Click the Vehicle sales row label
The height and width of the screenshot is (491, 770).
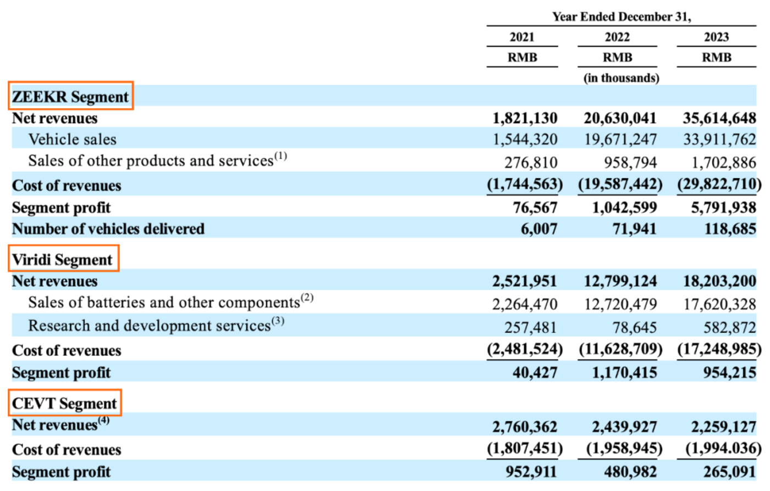tap(72, 140)
